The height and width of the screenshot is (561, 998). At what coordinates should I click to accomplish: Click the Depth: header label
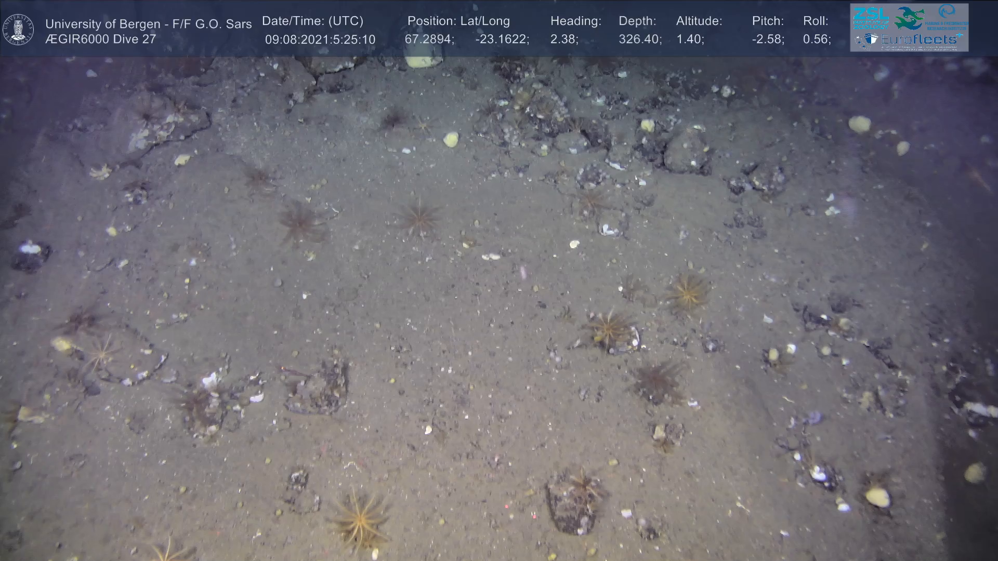point(637,21)
